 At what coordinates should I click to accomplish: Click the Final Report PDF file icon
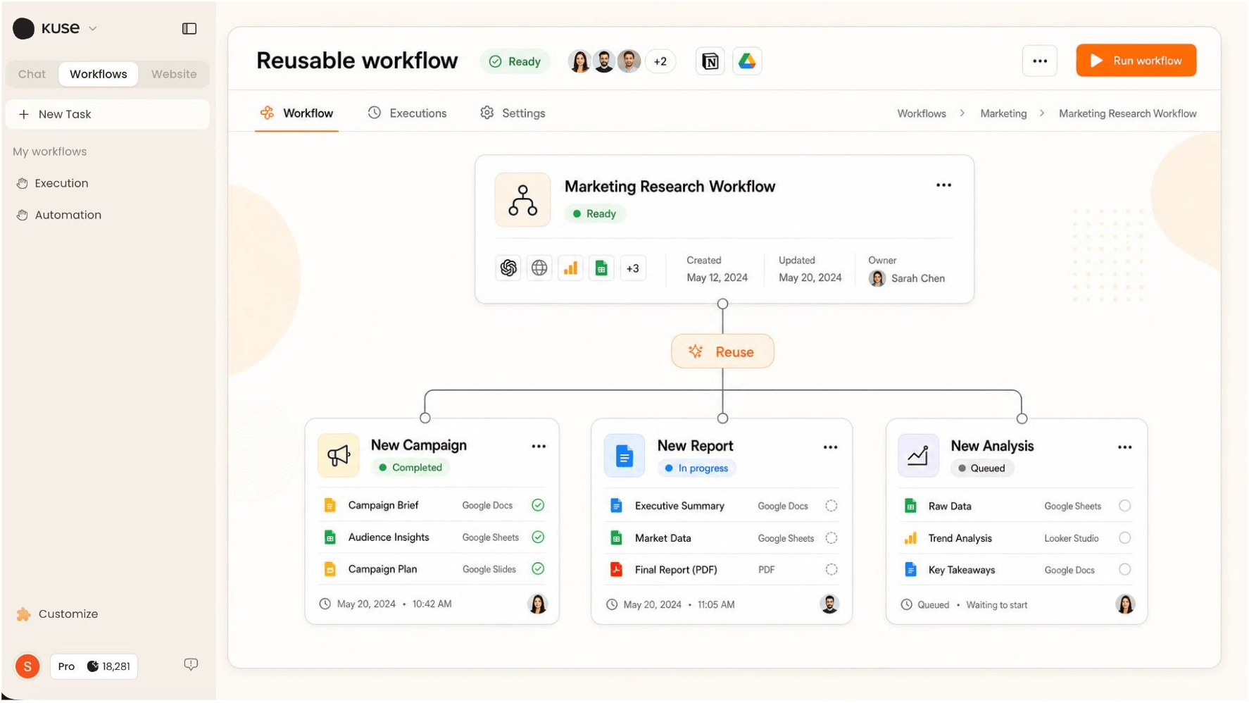(616, 570)
